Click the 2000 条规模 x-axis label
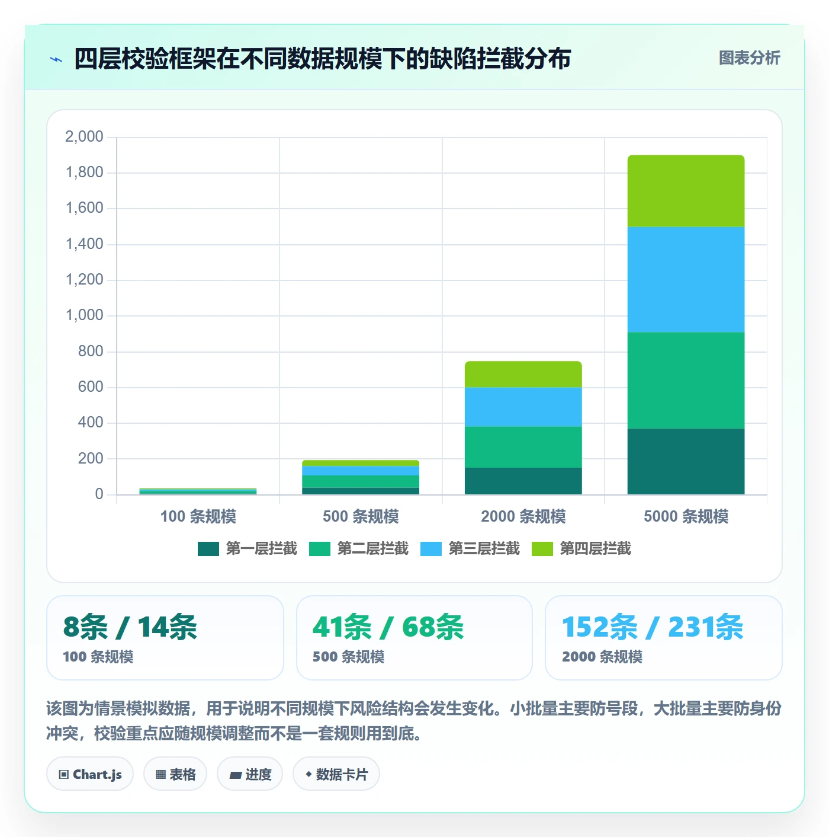This screenshot has height=837, width=829. click(523, 516)
